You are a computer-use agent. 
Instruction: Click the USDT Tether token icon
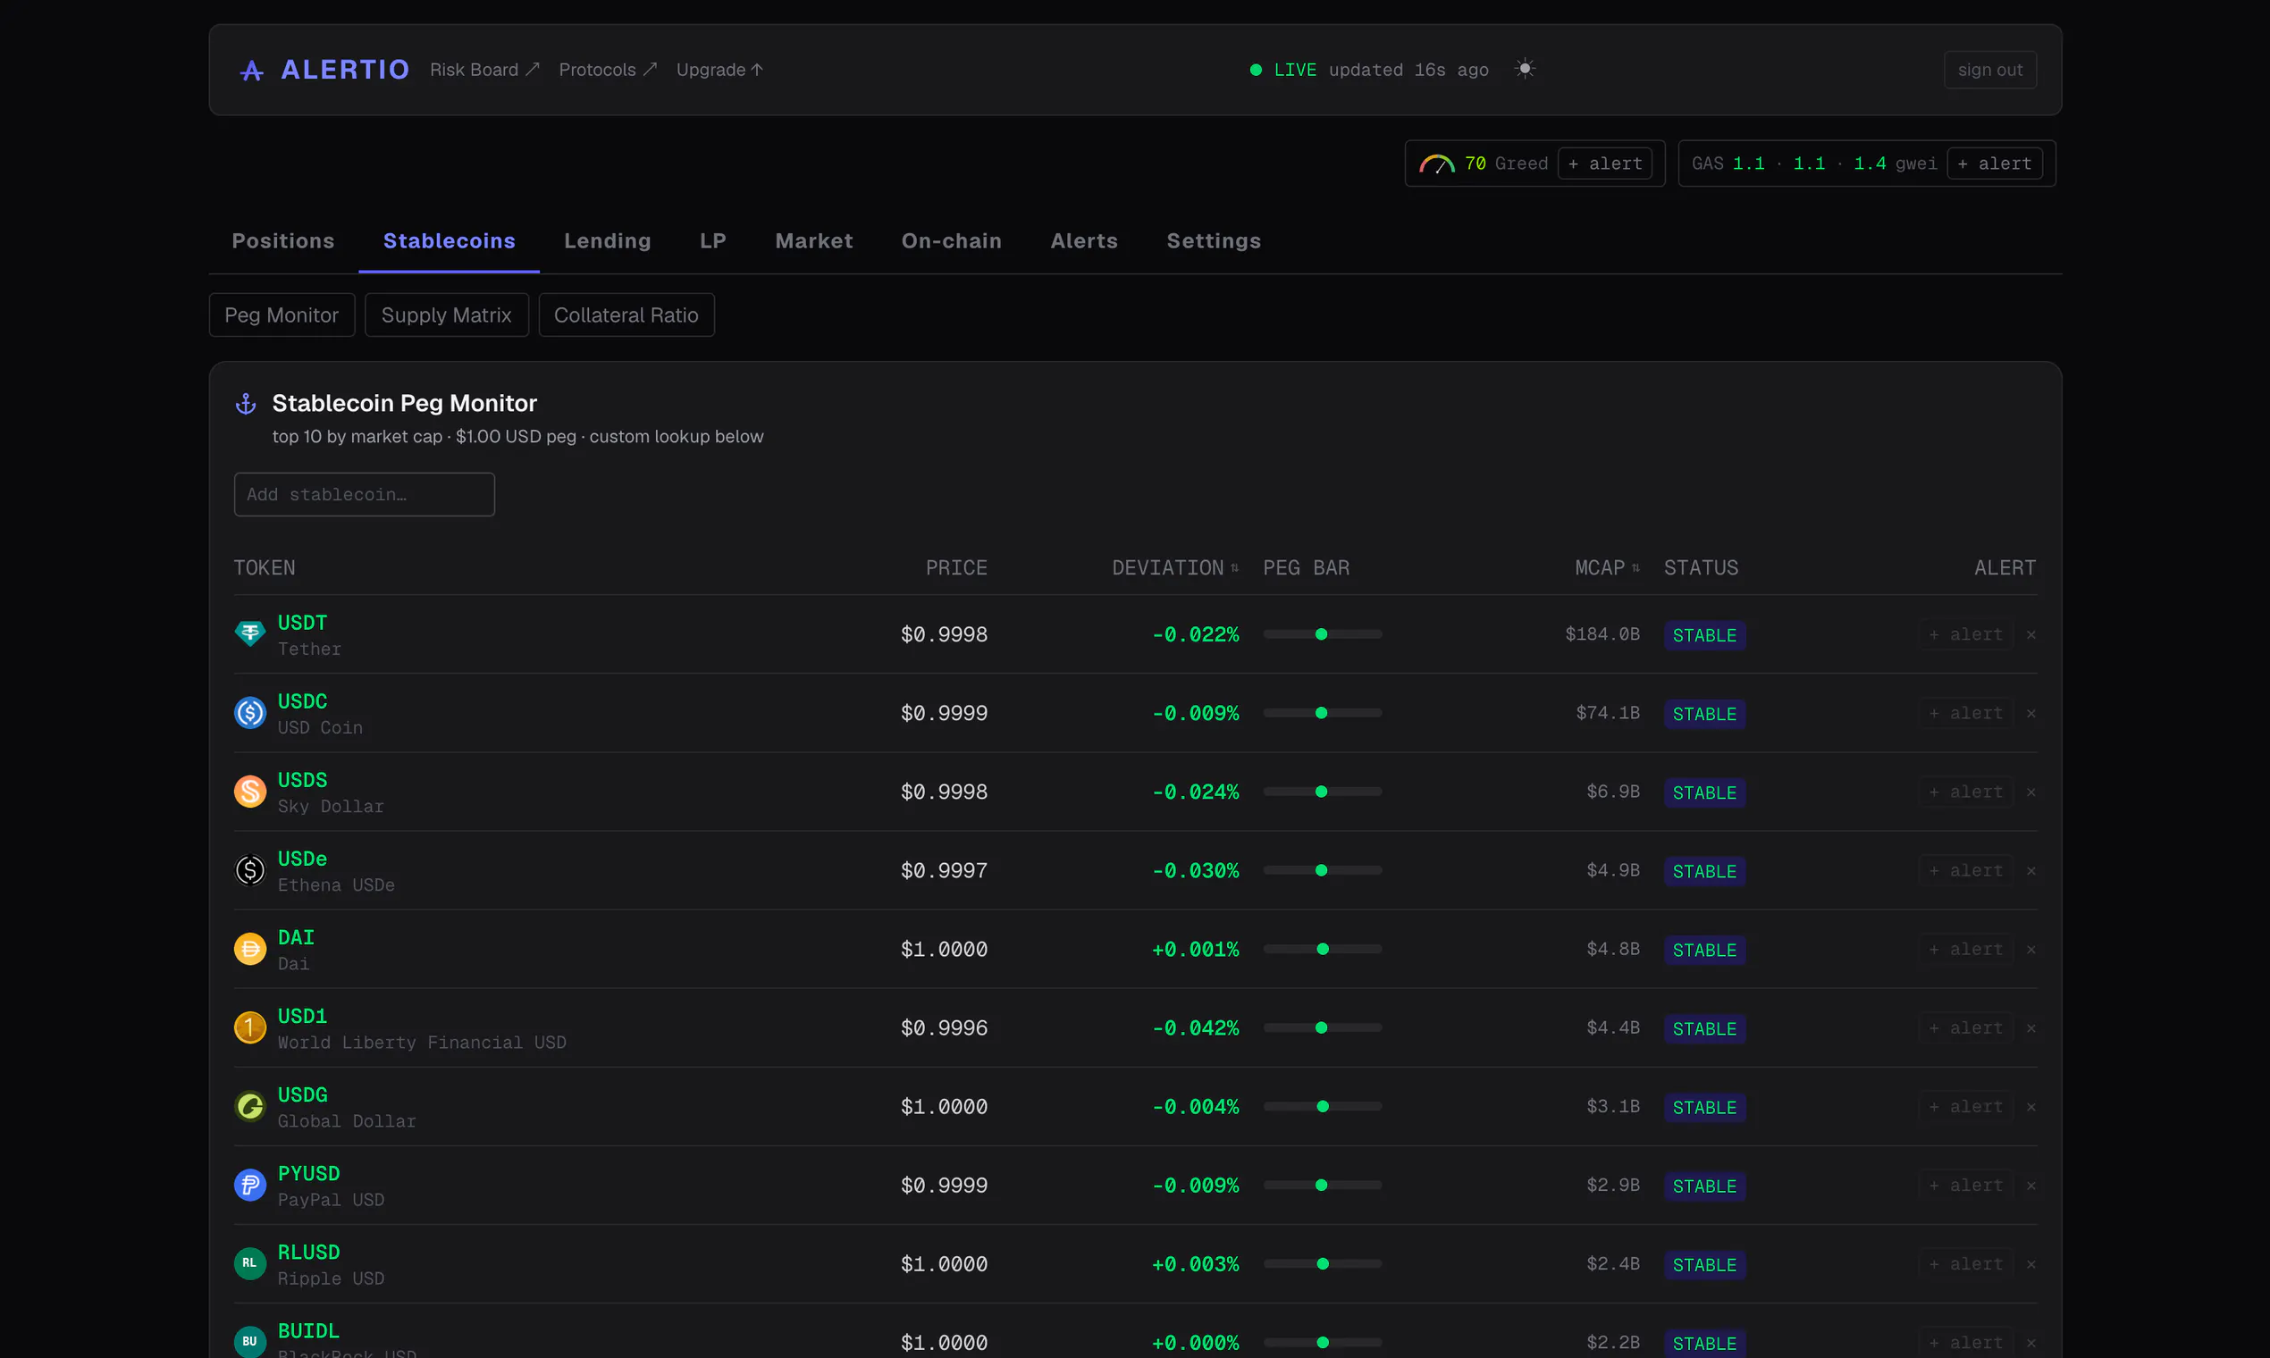pos(250,633)
